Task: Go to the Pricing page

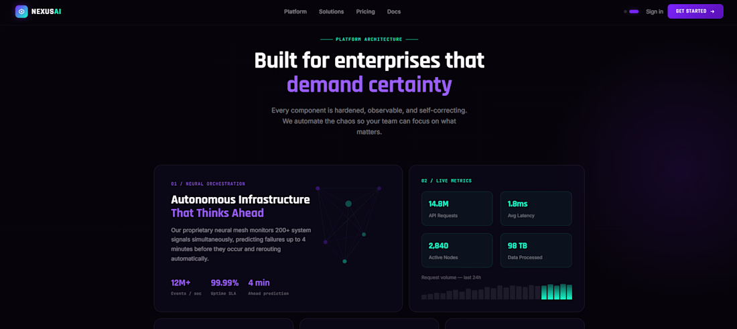Action: [x=366, y=11]
